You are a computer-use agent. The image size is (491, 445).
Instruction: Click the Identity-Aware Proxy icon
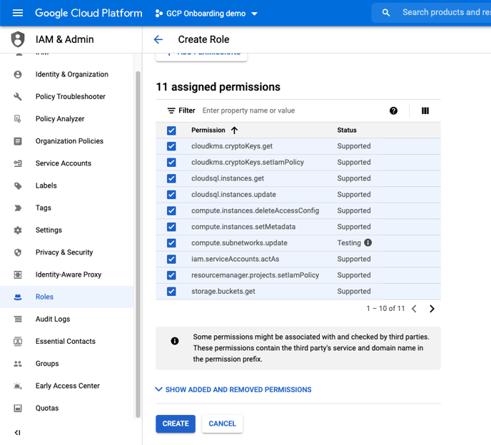[x=18, y=275]
